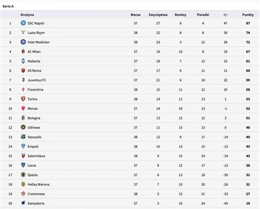The width and height of the screenshot is (260, 209).
Task: Click the Inter Mediolan club logo
Action: point(23,42)
